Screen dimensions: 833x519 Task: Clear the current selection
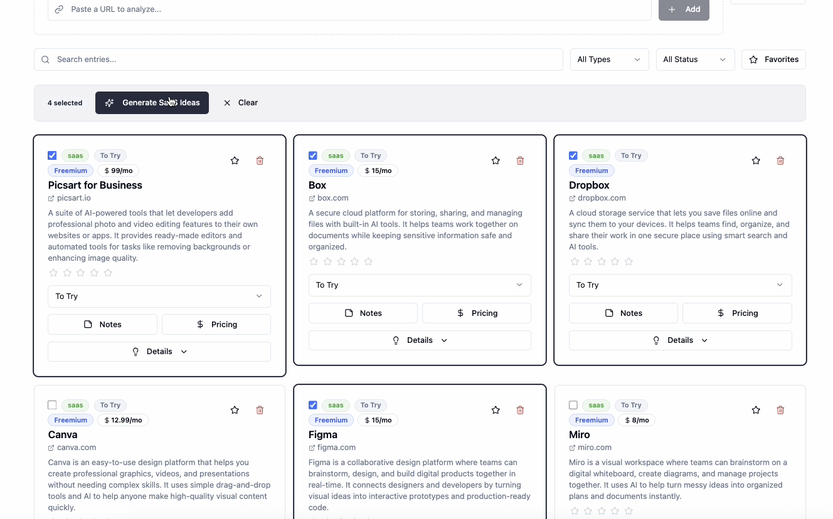241,103
